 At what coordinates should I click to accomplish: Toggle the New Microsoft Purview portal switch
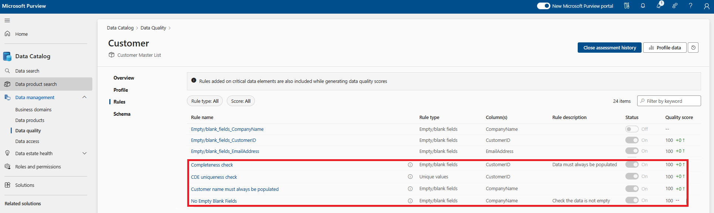click(543, 6)
